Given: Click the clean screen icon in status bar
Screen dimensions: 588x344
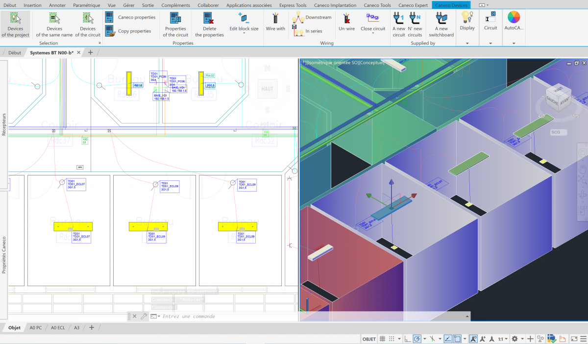Looking at the screenshot, I should 574,339.
